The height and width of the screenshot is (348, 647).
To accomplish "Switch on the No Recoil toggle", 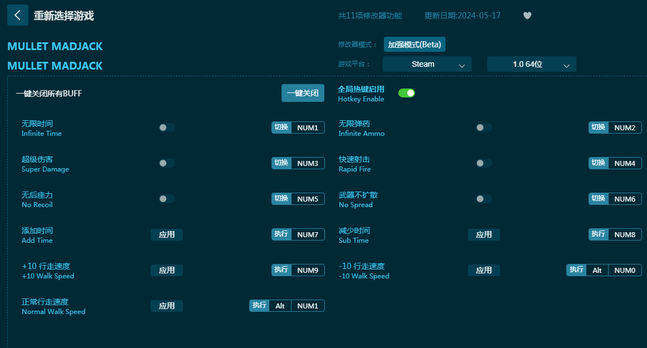I will 167,199.
